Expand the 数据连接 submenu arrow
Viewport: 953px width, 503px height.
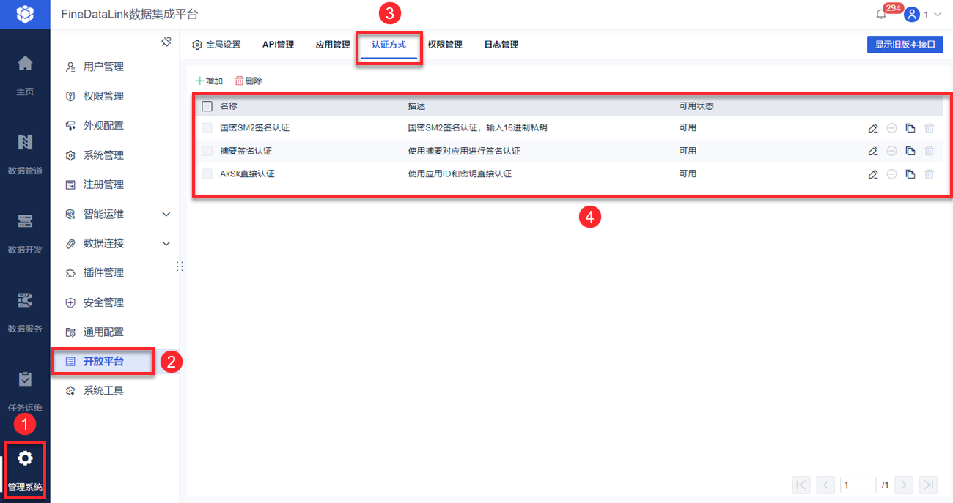[x=166, y=244]
